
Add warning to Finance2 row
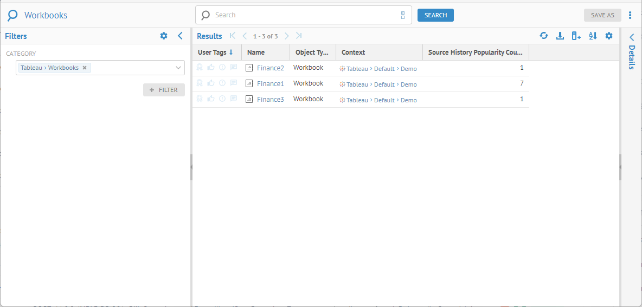[222, 68]
